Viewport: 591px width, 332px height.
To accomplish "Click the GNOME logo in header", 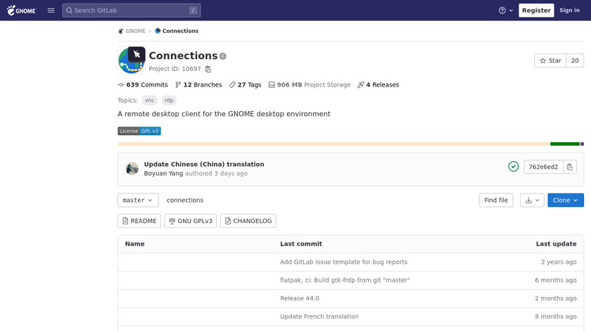I will [23, 11].
